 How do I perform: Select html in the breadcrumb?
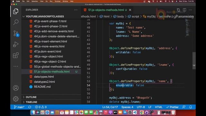click(105, 16)
